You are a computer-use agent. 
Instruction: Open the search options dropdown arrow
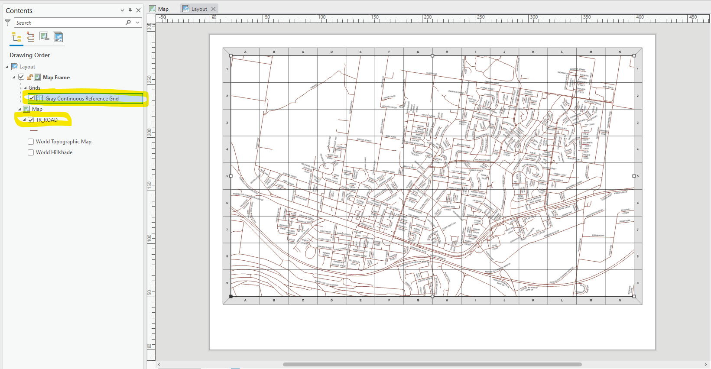tap(138, 23)
